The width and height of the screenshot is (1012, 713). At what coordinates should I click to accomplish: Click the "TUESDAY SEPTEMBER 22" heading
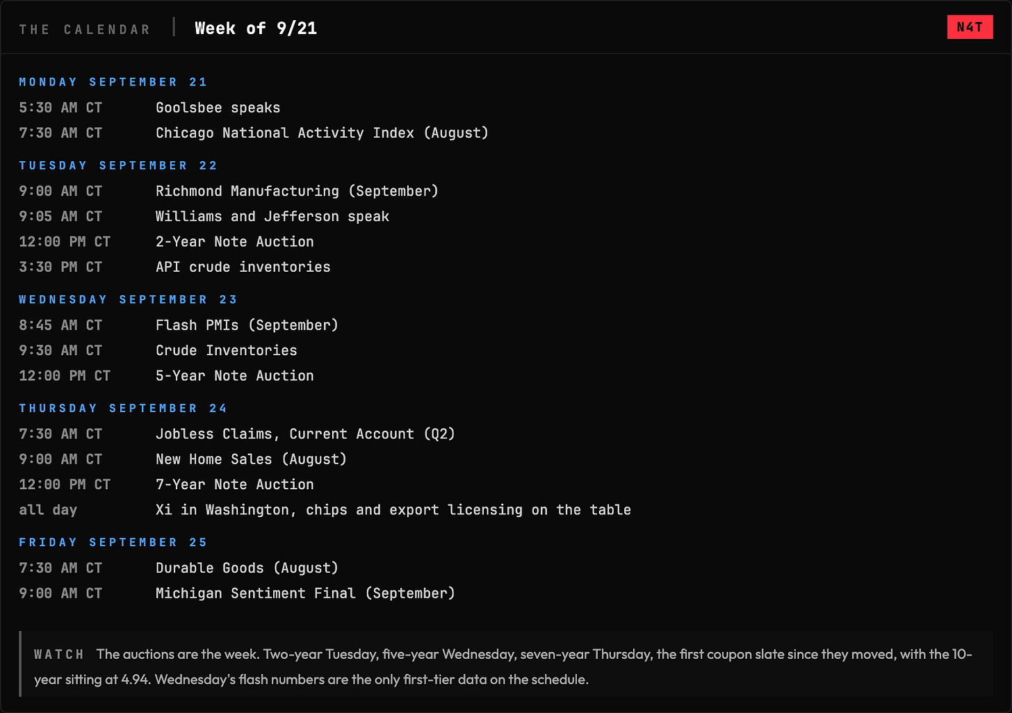pos(118,165)
